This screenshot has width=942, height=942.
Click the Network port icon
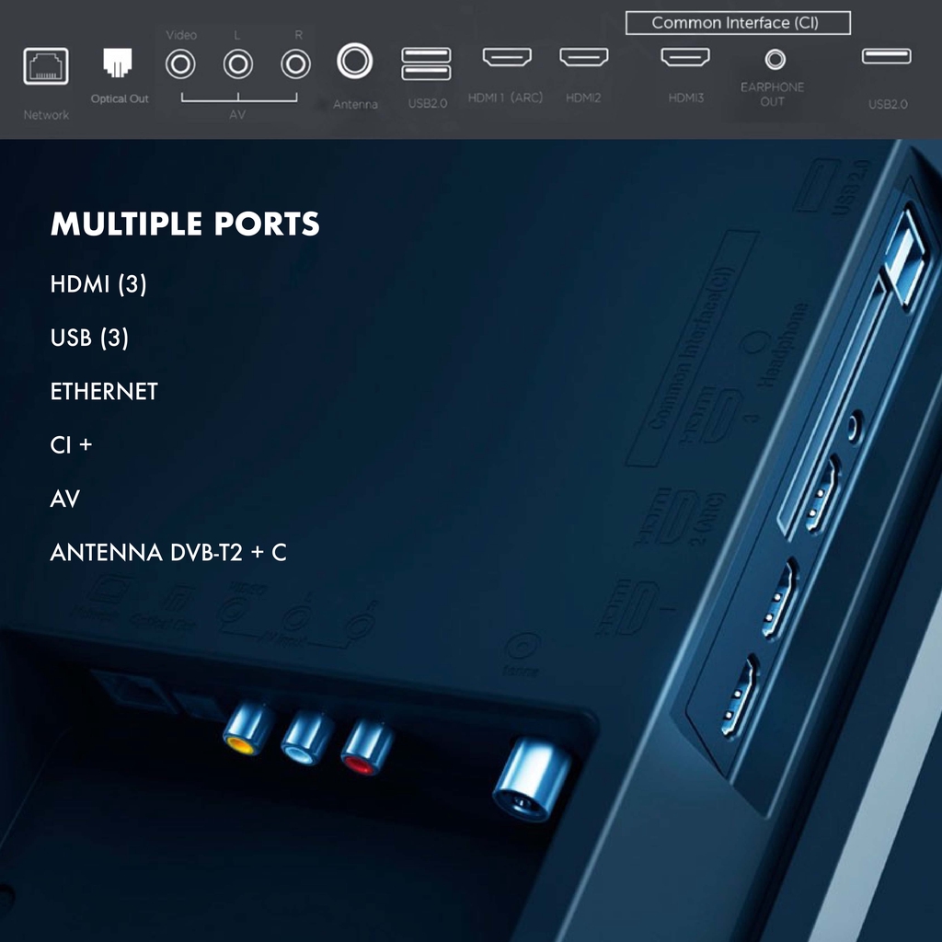pos(45,66)
